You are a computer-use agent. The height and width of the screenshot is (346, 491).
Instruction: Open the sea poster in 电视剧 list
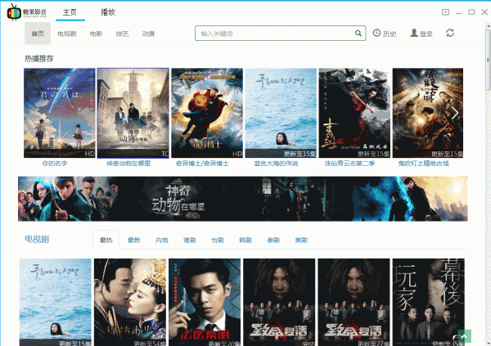(56, 302)
